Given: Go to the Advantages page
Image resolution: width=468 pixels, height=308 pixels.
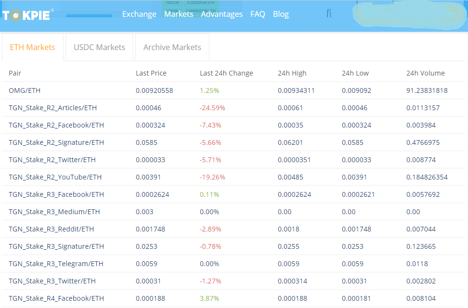Looking at the screenshot, I should tap(221, 14).
